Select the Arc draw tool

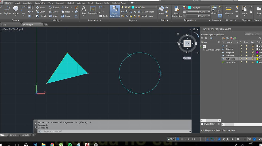tap(24, 10)
